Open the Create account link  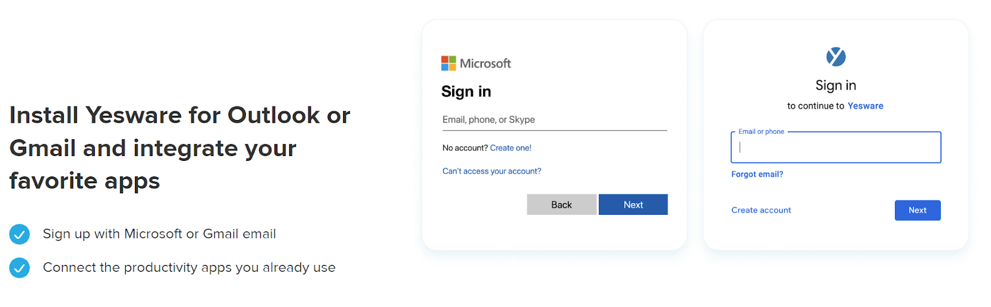[x=761, y=210]
